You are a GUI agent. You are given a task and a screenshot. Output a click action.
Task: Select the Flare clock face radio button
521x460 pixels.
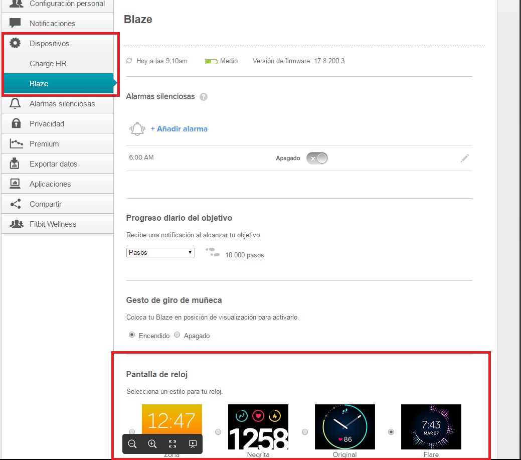[391, 432]
